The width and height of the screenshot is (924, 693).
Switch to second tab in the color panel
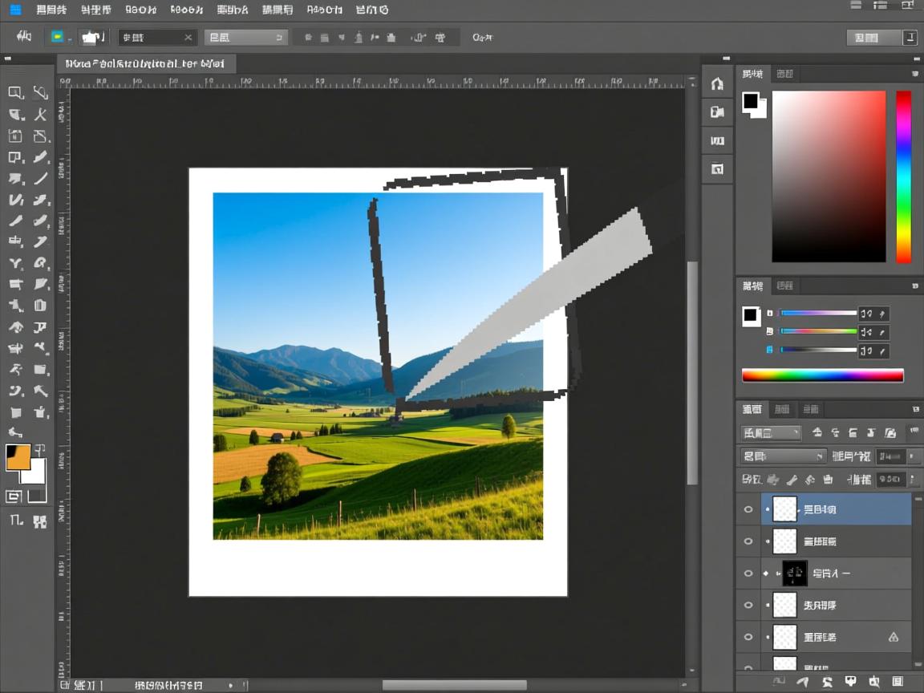784,74
